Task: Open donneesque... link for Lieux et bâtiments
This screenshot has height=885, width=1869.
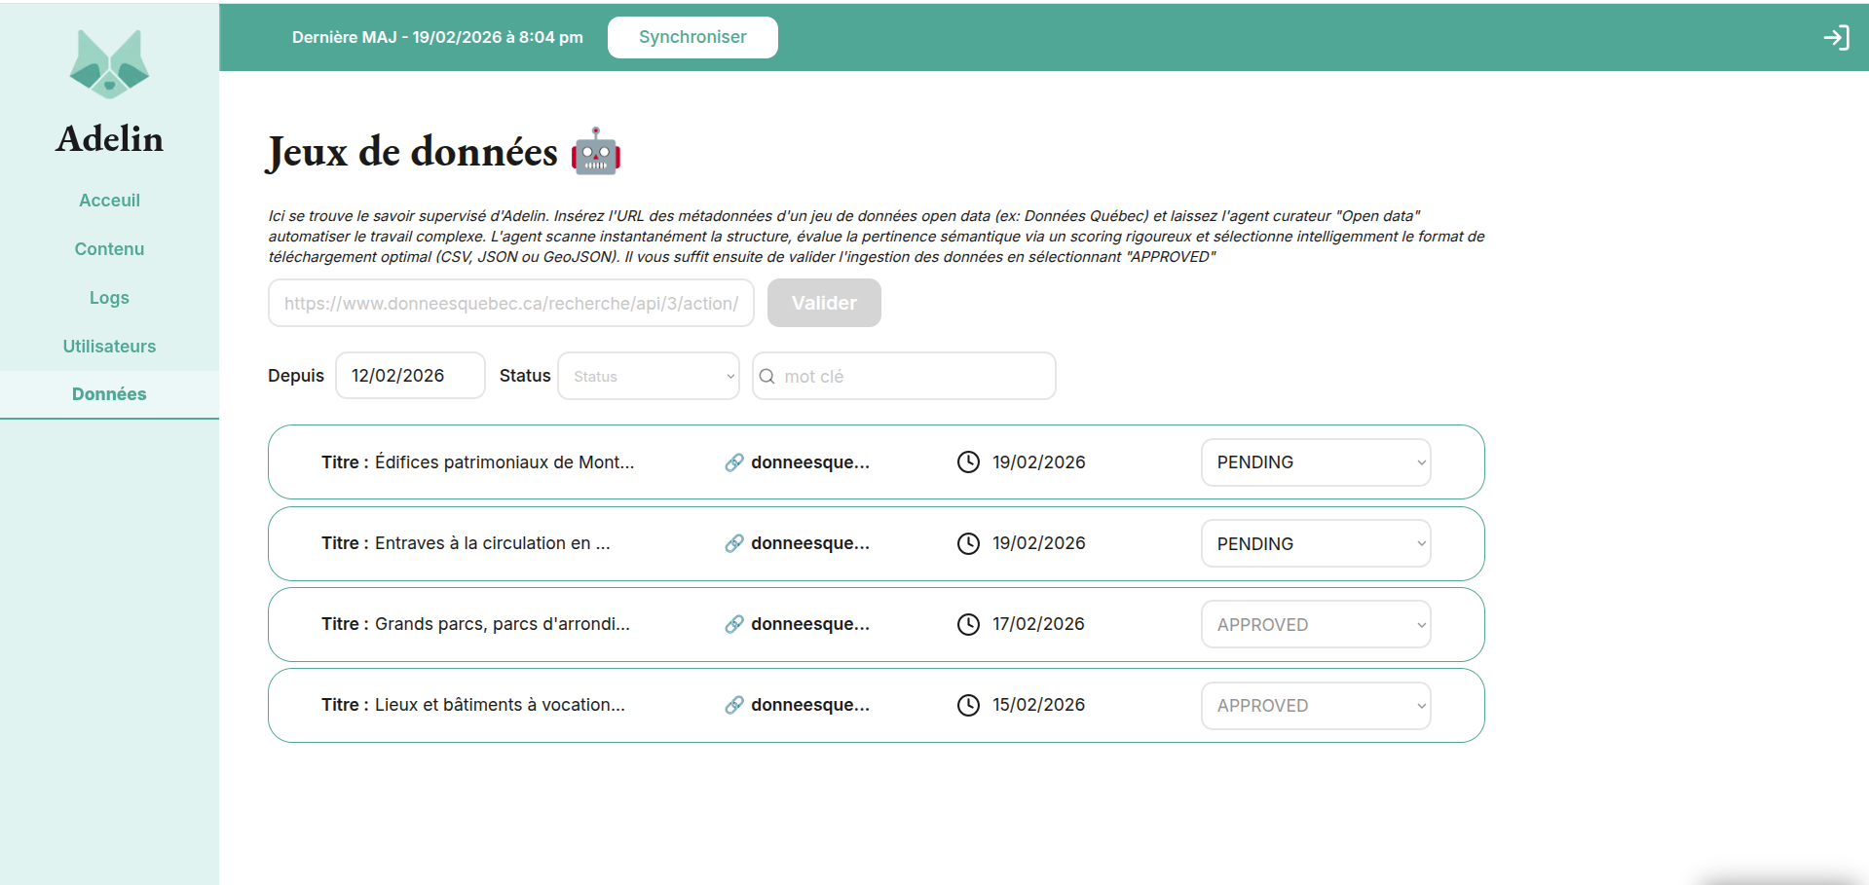Action: tap(810, 705)
